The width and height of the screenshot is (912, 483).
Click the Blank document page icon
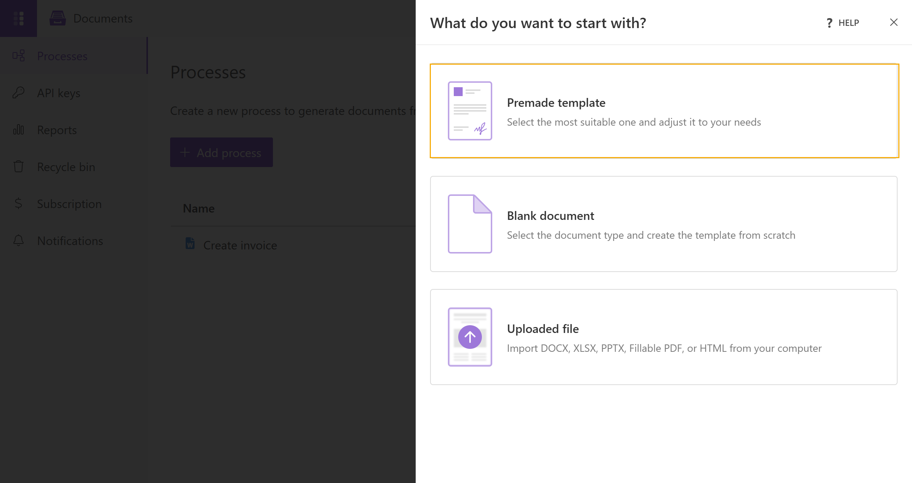tap(470, 224)
